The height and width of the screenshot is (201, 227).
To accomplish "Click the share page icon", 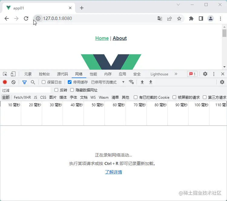I will tap(169, 18).
